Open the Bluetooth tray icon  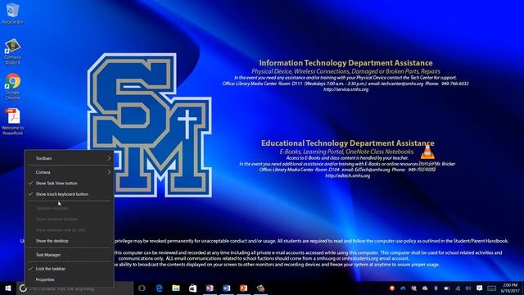tap(436, 288)
